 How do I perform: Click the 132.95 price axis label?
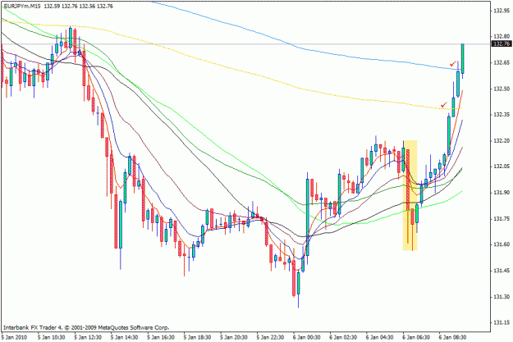502,11
